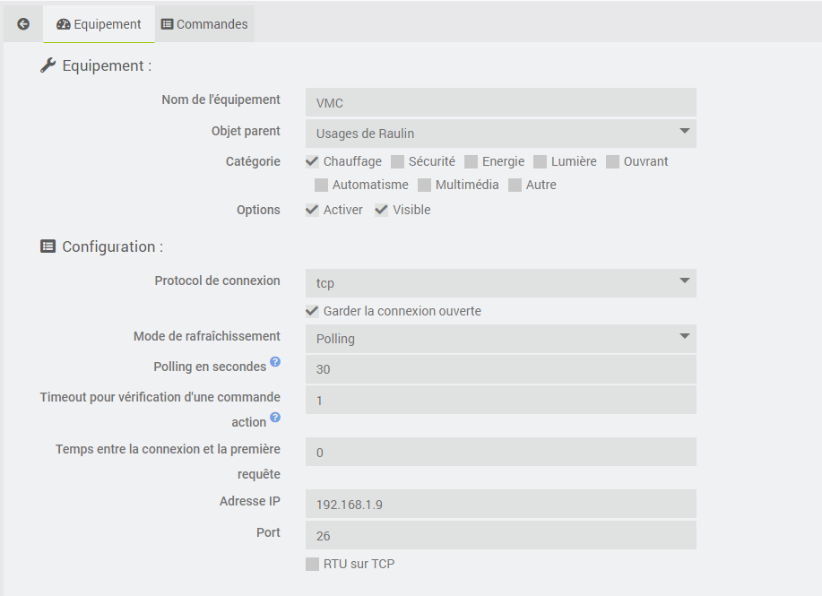Click the Port input field
Viewport: 822px width, 596px height.
(x=500, y=536)
